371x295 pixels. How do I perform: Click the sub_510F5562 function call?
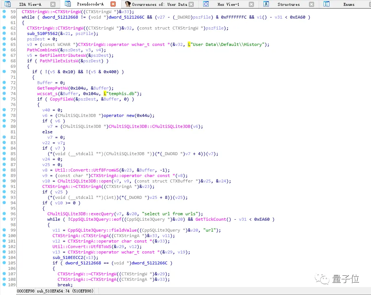(42, 34)
